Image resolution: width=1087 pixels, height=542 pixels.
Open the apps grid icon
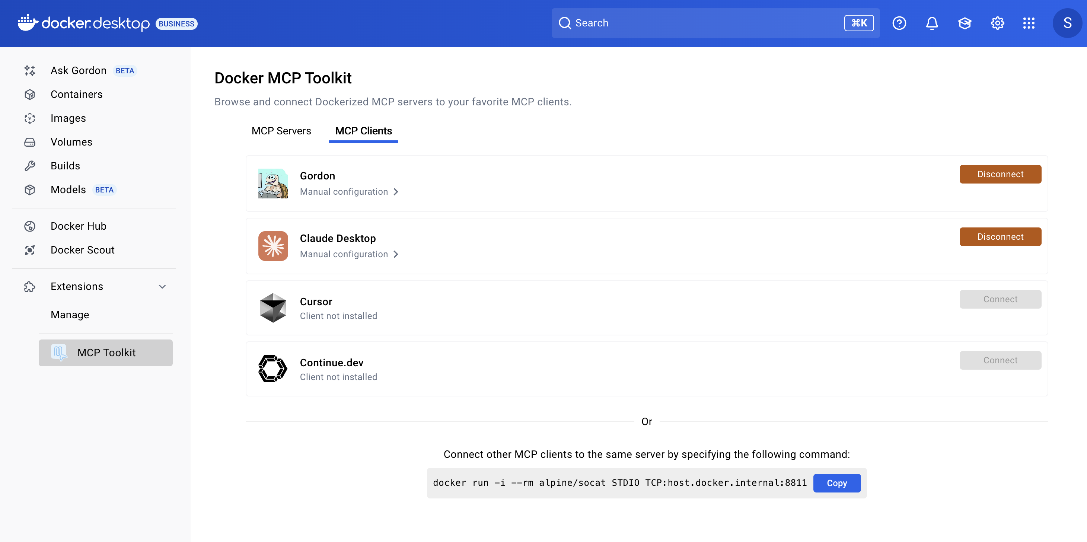tap(1029, 23)
